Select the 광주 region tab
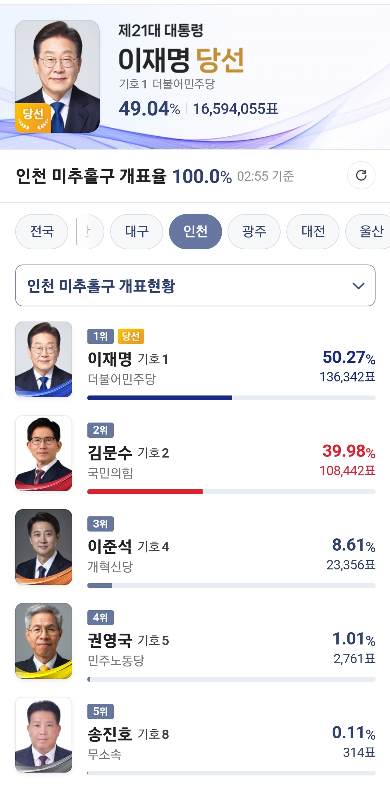390x787 pixels. click(254, 232)
